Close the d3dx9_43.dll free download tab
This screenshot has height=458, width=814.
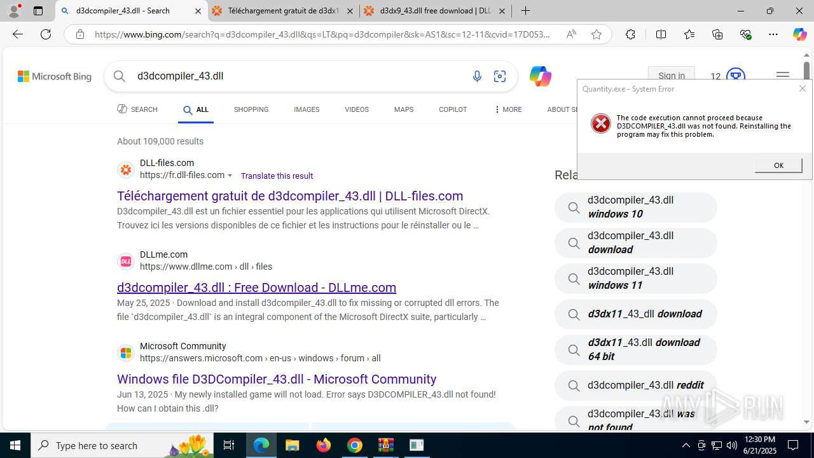pos(502,11)
